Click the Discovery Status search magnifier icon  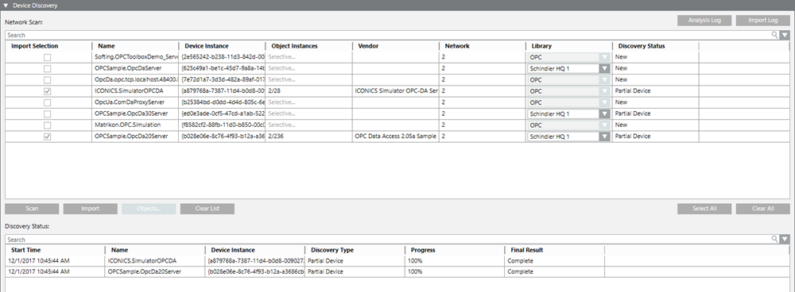coord(774,239)
